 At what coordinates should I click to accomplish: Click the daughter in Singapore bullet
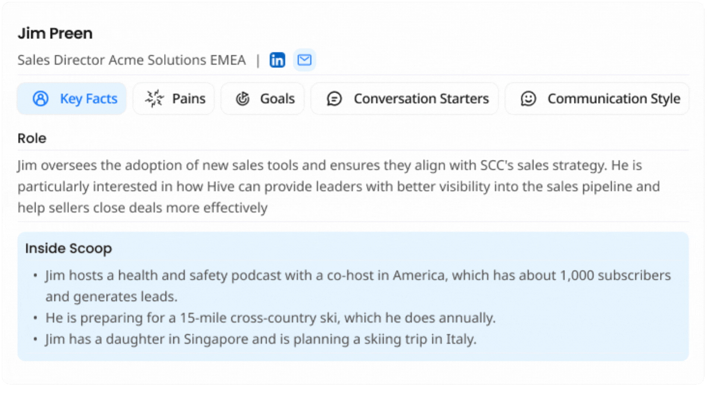point(261,339)
